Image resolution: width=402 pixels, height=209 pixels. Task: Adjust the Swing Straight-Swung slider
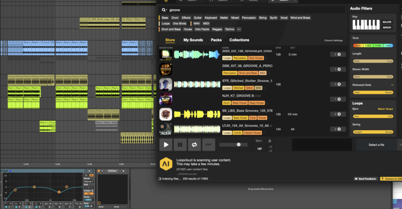373,132
